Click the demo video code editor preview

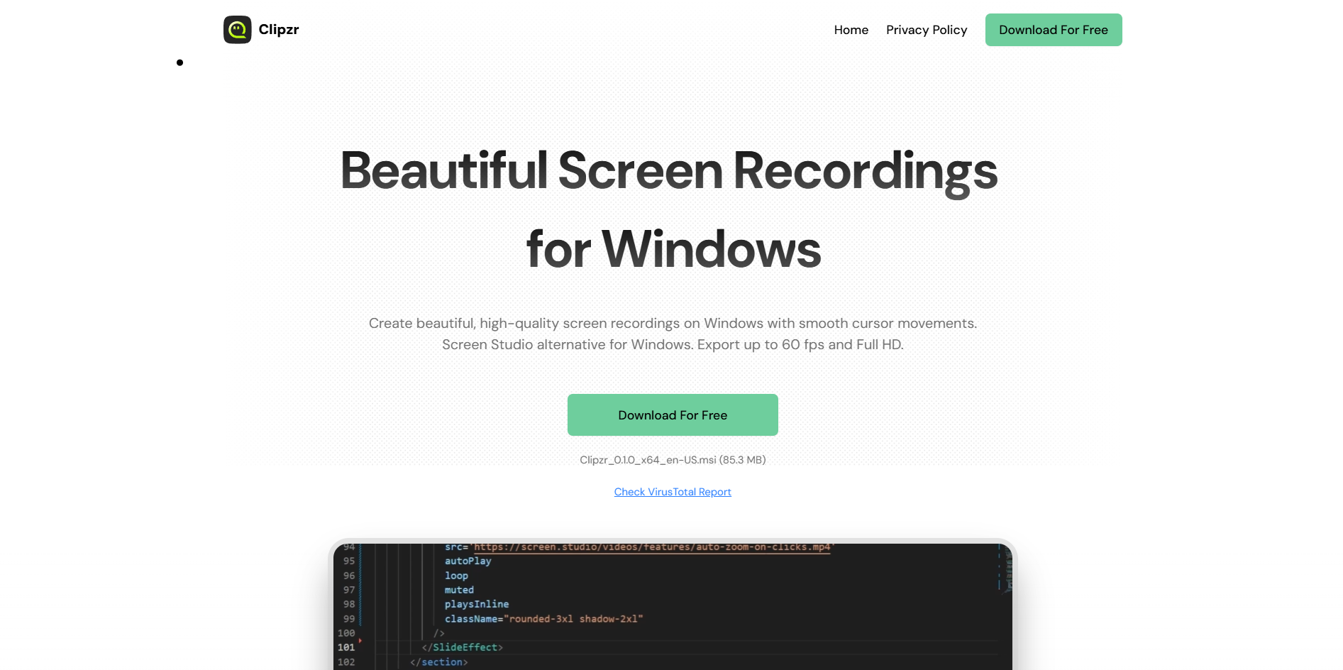coord(673,606)
